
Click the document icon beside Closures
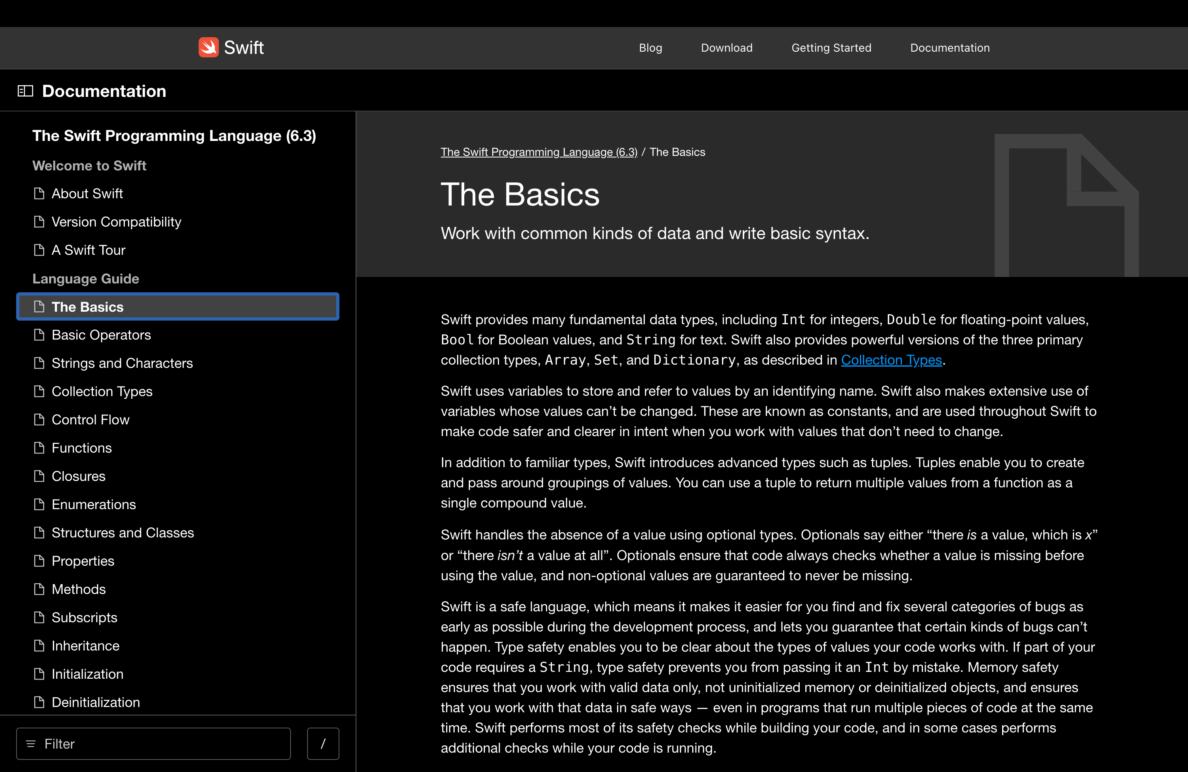tap(40, 476)
